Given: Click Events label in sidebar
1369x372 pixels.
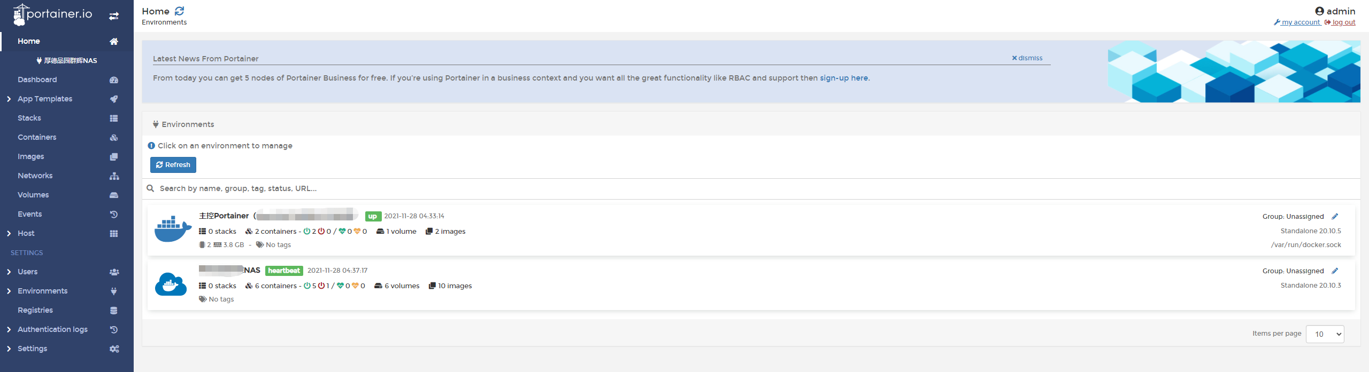Looking at the screenshot, I should pos(29,215).
